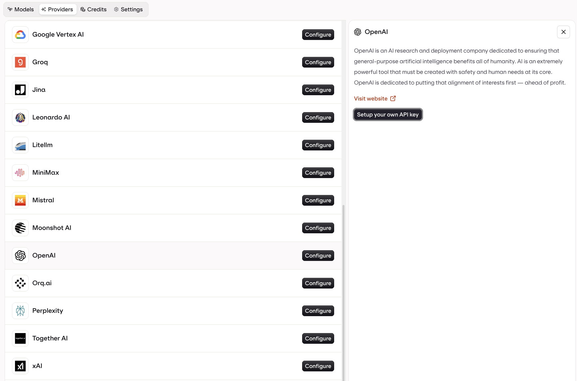Select the Orq.ai provider name

coord(42,283)
